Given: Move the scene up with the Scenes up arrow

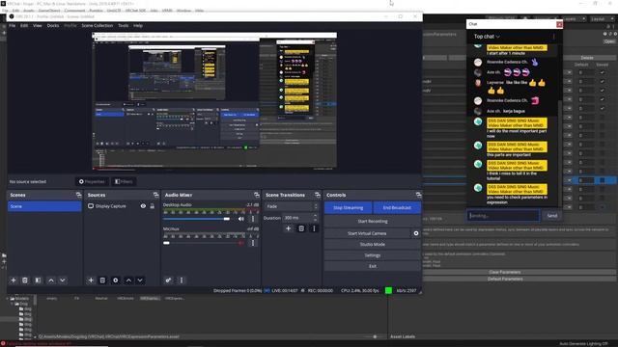Looking at the screenshot, I should tap(51, 280).
